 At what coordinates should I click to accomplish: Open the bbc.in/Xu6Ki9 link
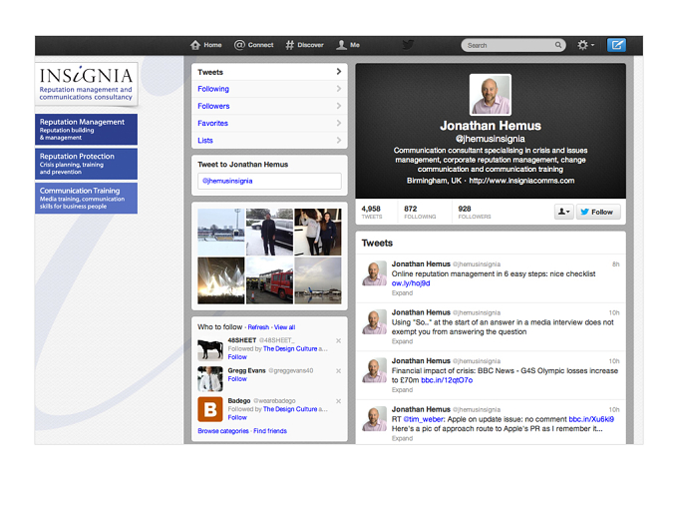tap(591, 419)
